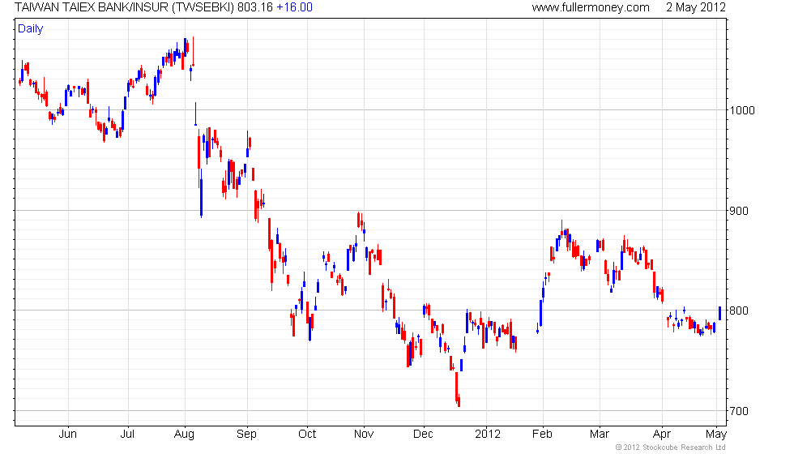Viewport: 794px width, 454px height.
Task: Click the 800 price axis label
Action: (x=739, y=311)
